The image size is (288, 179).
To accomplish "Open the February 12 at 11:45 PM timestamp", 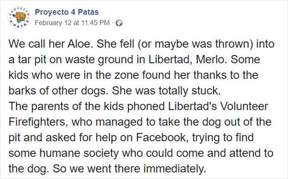I will coord(72,23).
